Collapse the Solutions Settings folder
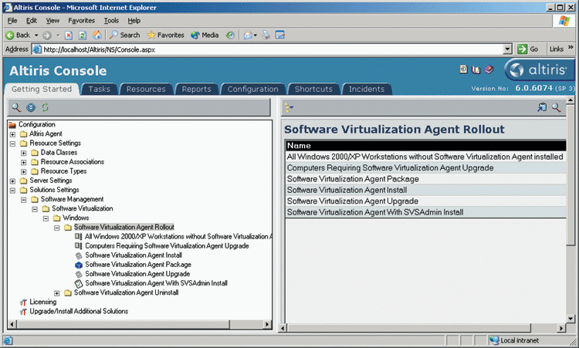579x348 pixels. pos(12,190)
